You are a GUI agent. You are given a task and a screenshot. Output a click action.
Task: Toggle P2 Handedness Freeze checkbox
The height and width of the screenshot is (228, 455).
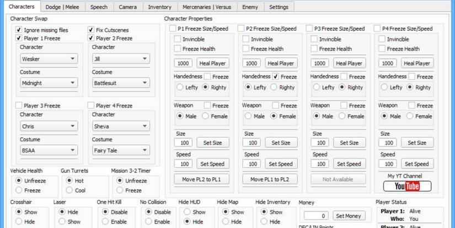[x=276, y=77]
